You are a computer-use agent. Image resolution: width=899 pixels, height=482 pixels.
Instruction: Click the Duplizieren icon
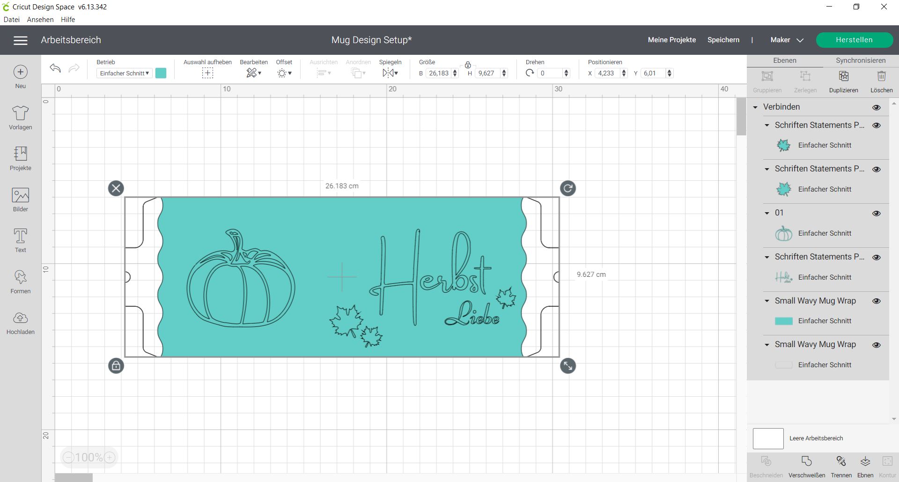(843, 76)
